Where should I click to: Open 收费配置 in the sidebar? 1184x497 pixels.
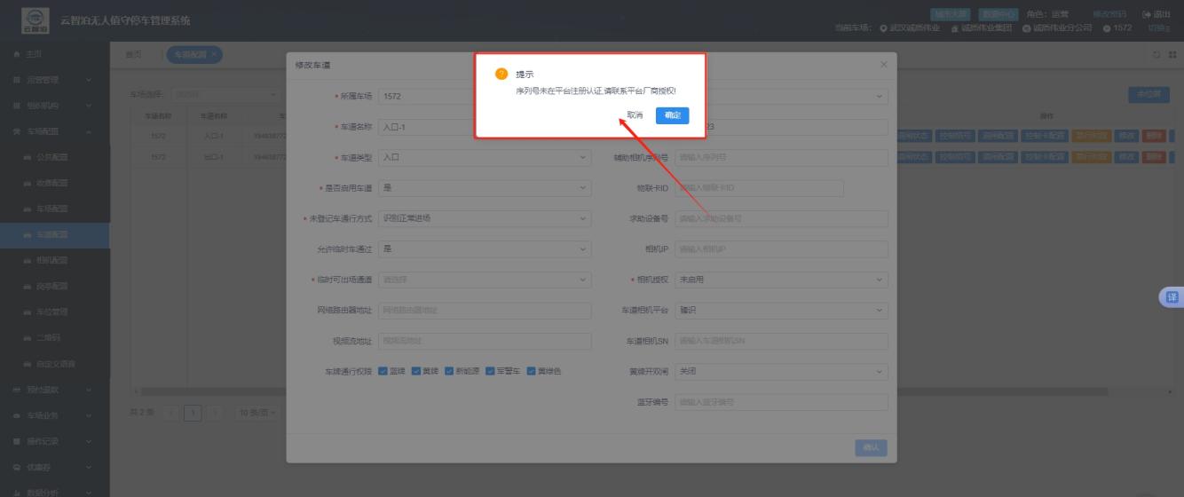click(x=55, y=183)
